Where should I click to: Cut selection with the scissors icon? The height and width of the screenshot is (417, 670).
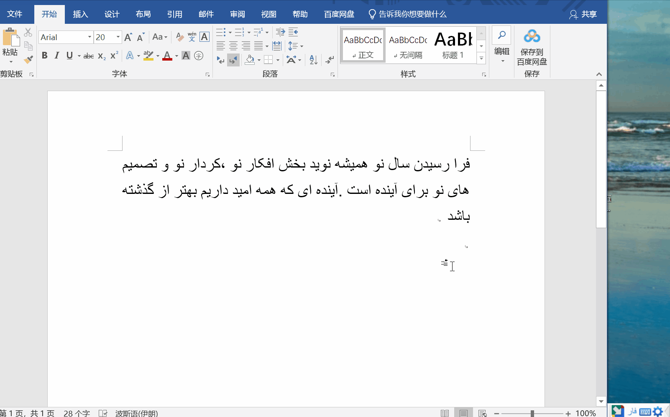pyautogui.click(x=28, y=32)
